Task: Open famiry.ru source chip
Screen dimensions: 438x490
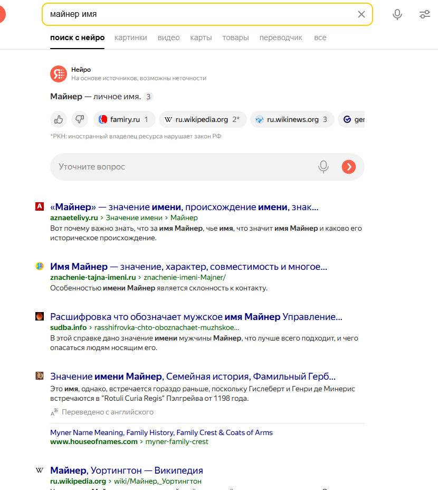Action: pyautogui.click(x=124, y=119)
